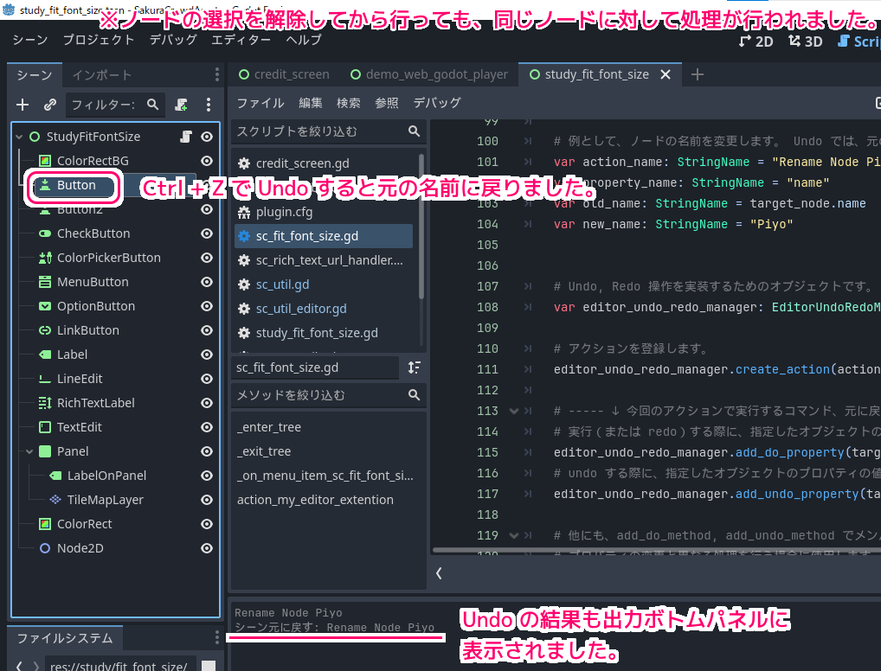881x671 pixels.
Task: Toggle alphabetical method sorting icon
Action: point(414,367)
